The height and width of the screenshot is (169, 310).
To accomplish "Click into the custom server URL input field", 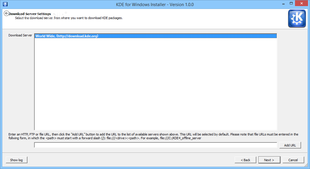I will click(156, 145).
